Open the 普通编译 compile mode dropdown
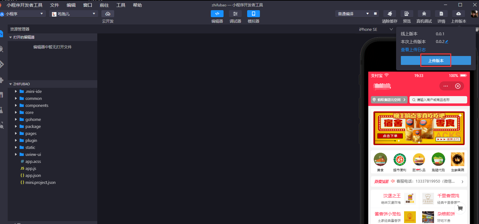Screen dimensions: 479x224 353,14
